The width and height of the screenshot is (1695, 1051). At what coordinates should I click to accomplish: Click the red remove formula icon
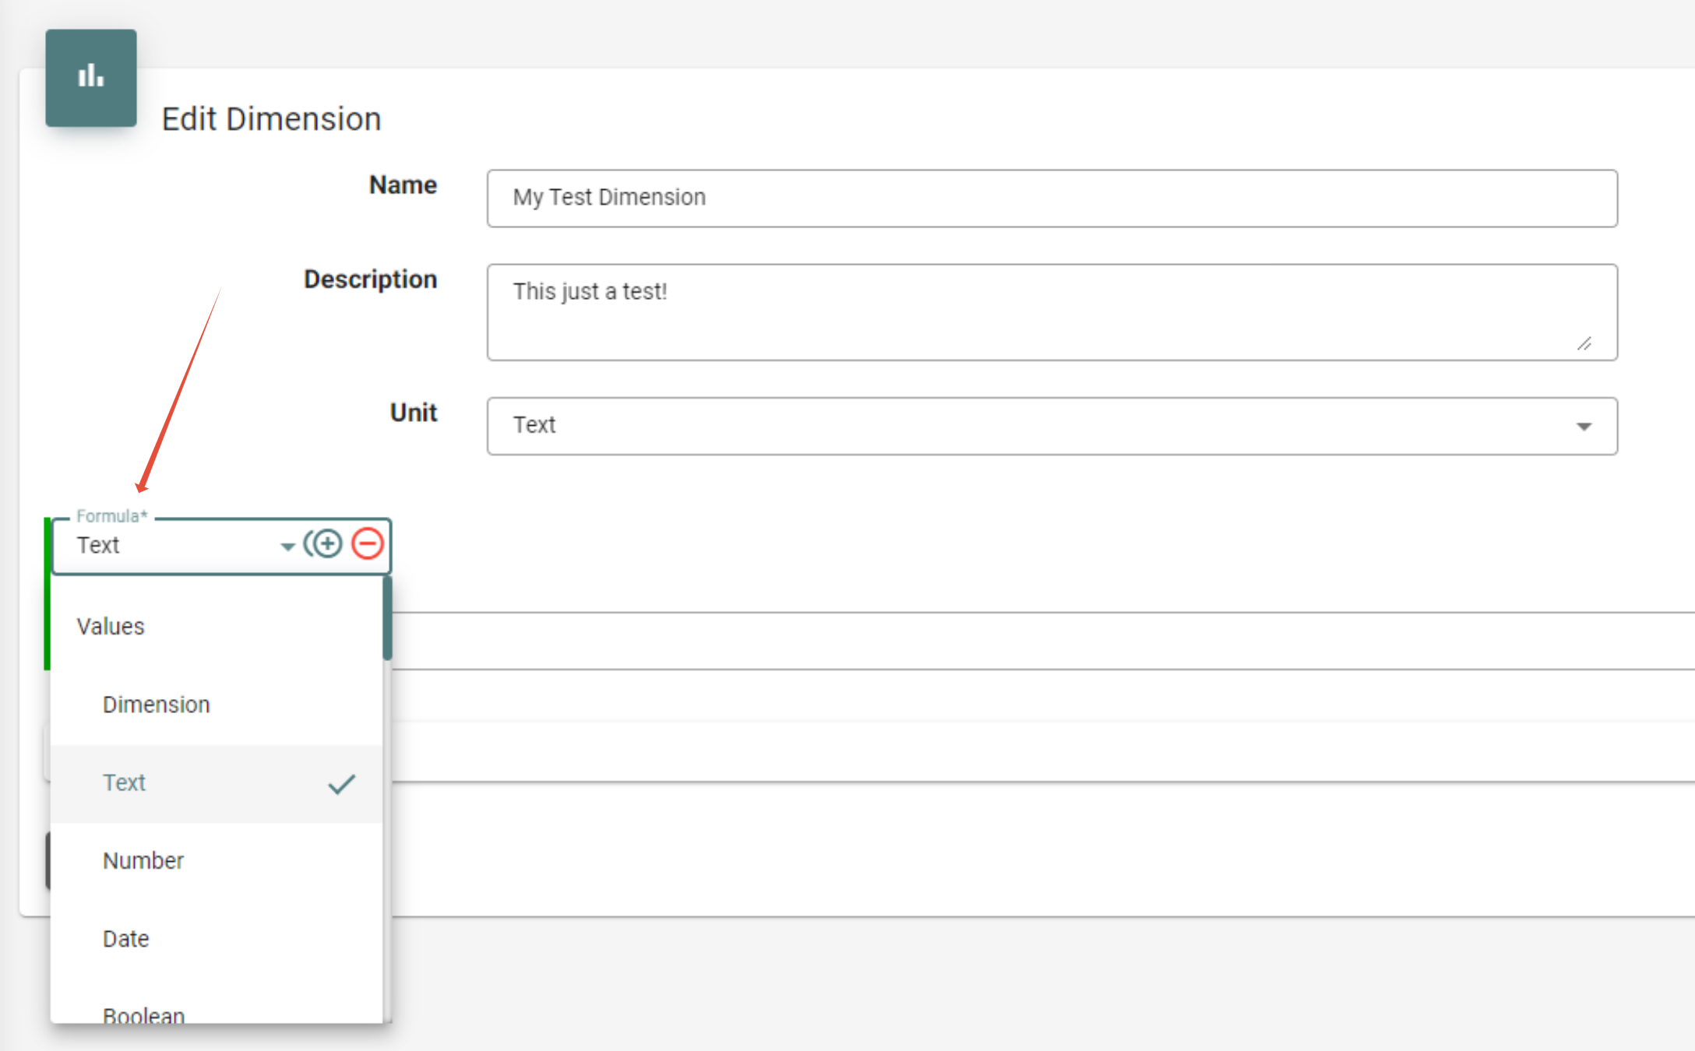[368, 543]
